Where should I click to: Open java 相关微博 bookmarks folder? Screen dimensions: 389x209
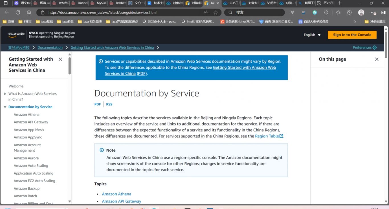[90, 21]
